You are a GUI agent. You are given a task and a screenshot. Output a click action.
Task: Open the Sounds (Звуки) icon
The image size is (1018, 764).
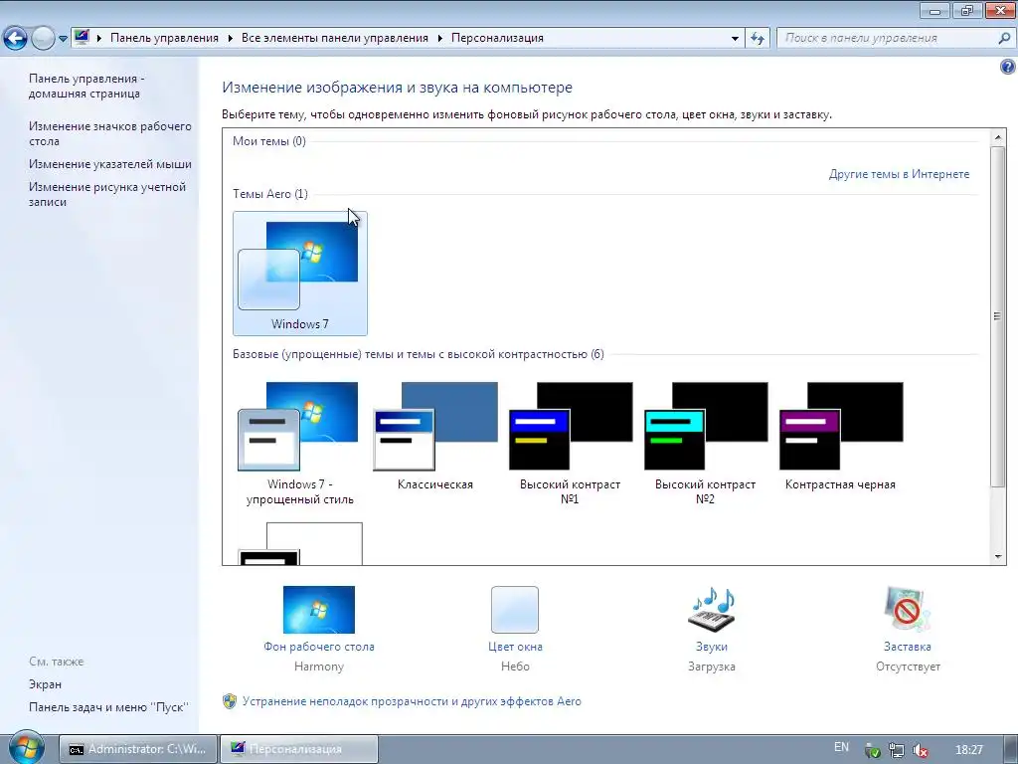(712, 610)
